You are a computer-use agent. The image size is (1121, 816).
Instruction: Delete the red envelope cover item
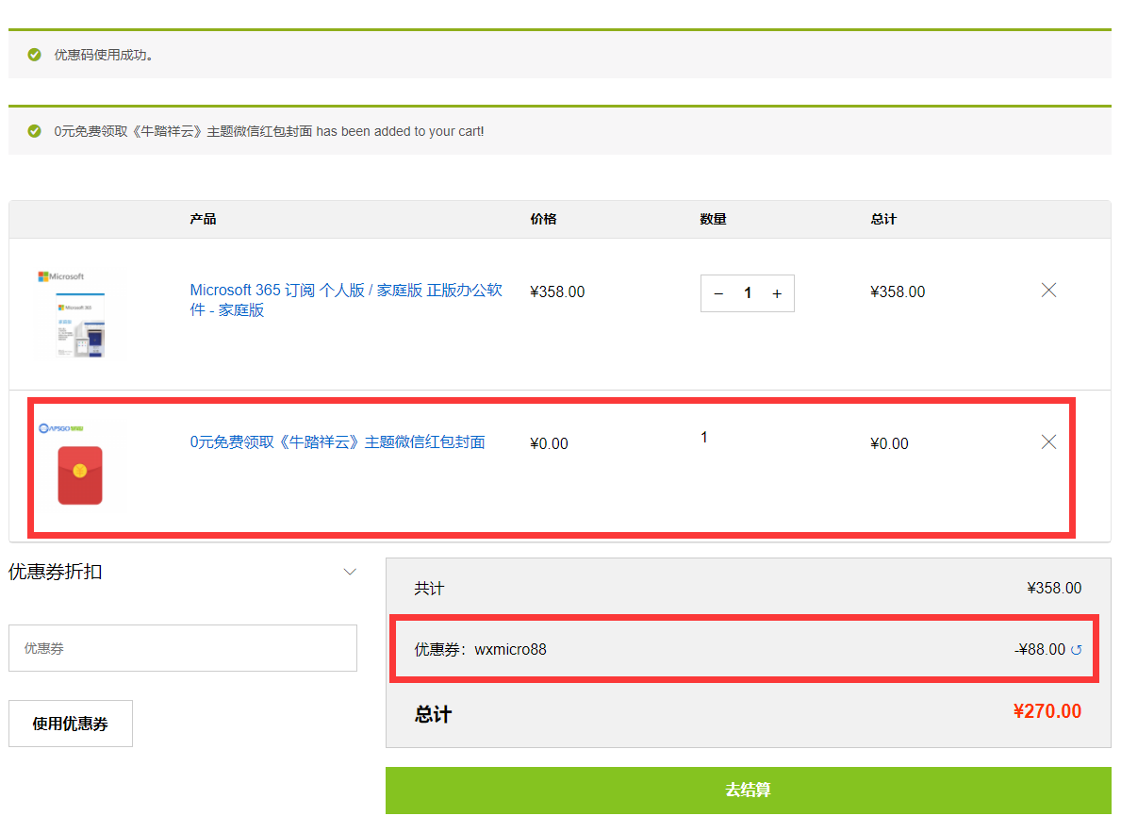[1048, 442]
